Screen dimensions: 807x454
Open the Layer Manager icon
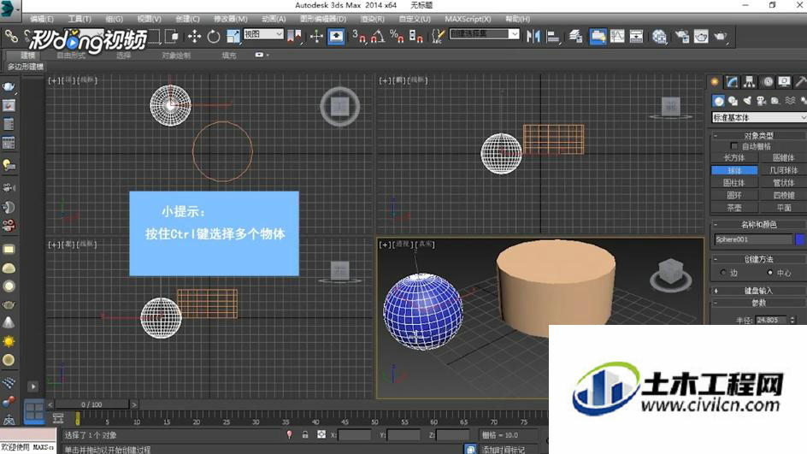[x=576, y=36]
